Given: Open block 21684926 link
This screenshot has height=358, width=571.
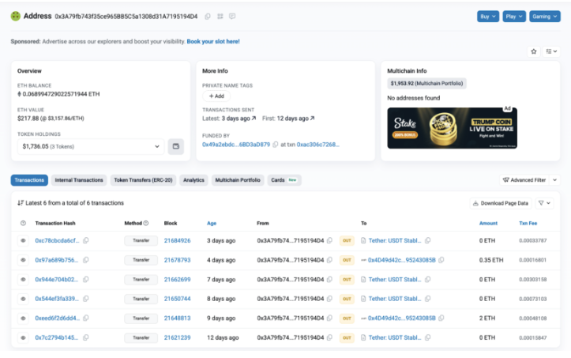Looking at the screenshot, I should click(177, 240).
